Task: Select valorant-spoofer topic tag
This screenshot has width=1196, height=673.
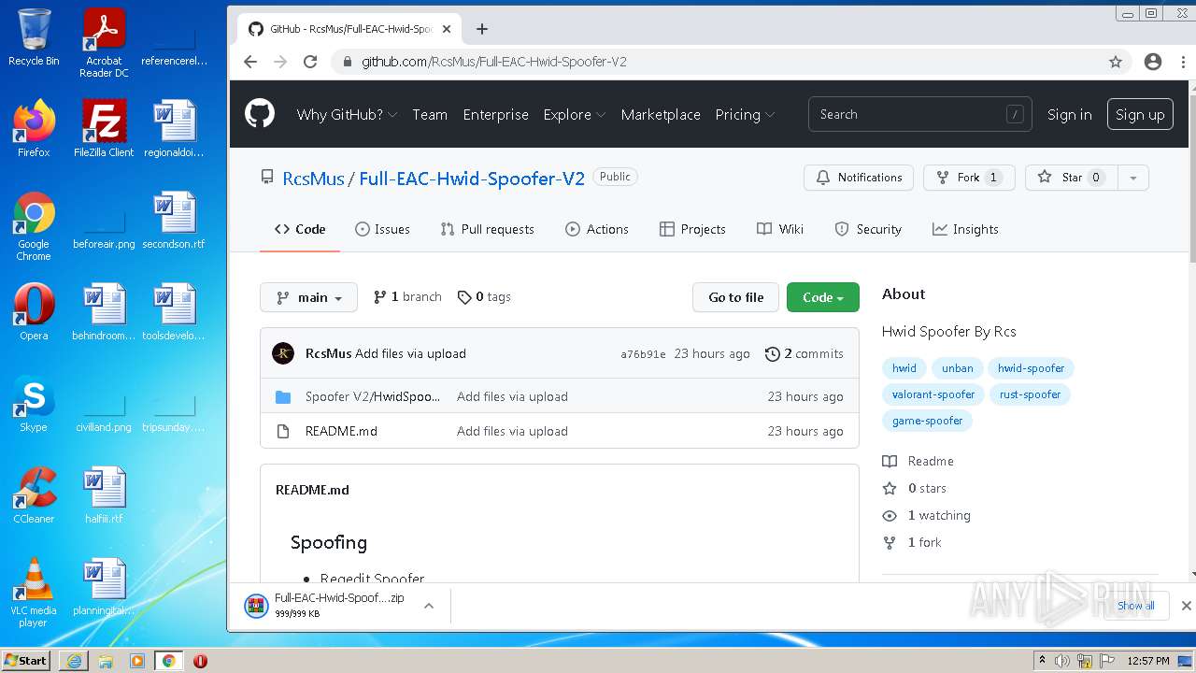Action: click(933, 394)
